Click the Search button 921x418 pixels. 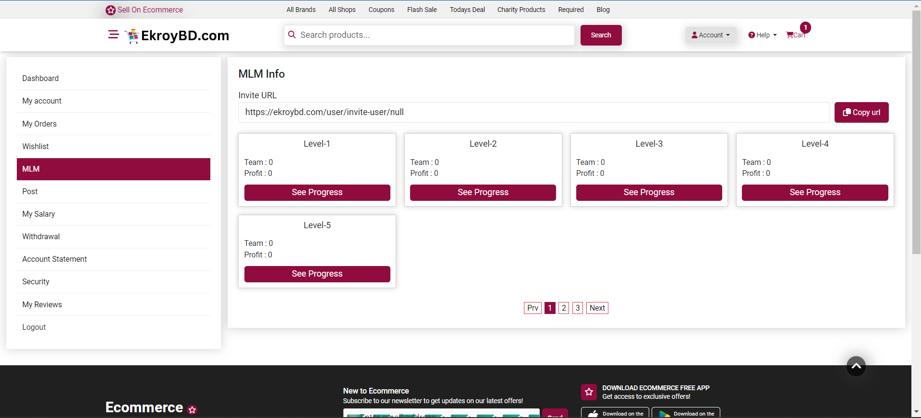pos(601,35)
